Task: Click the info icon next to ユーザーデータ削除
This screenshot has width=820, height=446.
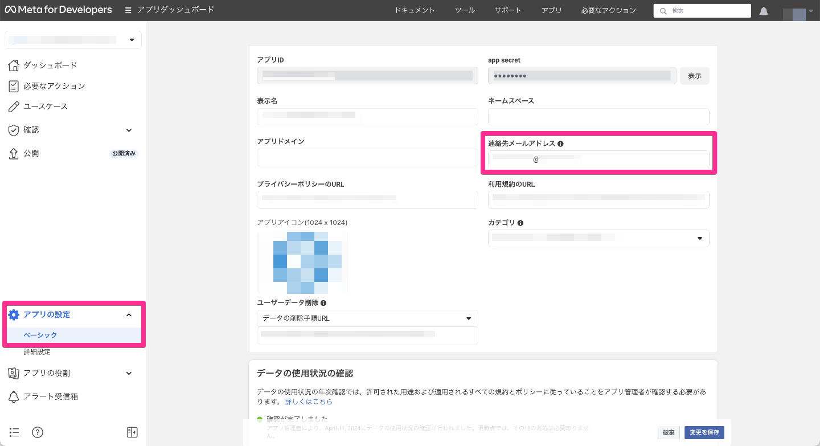Action: tap(323, 303)
